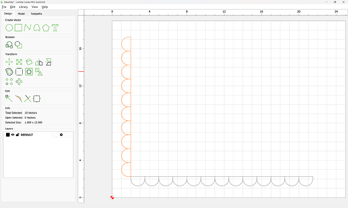Choose the Polyline drawing tool
This screenshot has width=348, height=208.
(x=28, y=28)
